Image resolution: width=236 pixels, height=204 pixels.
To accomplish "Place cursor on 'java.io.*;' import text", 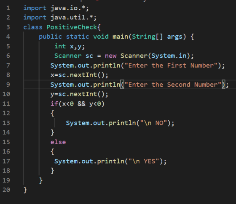I will coord(70,8).
